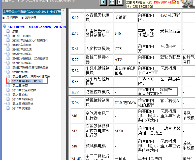This screenshot has height=160, width=195.
Task: Open 第2章 车身金属构件和装饰件
Action: click(30, 40)
